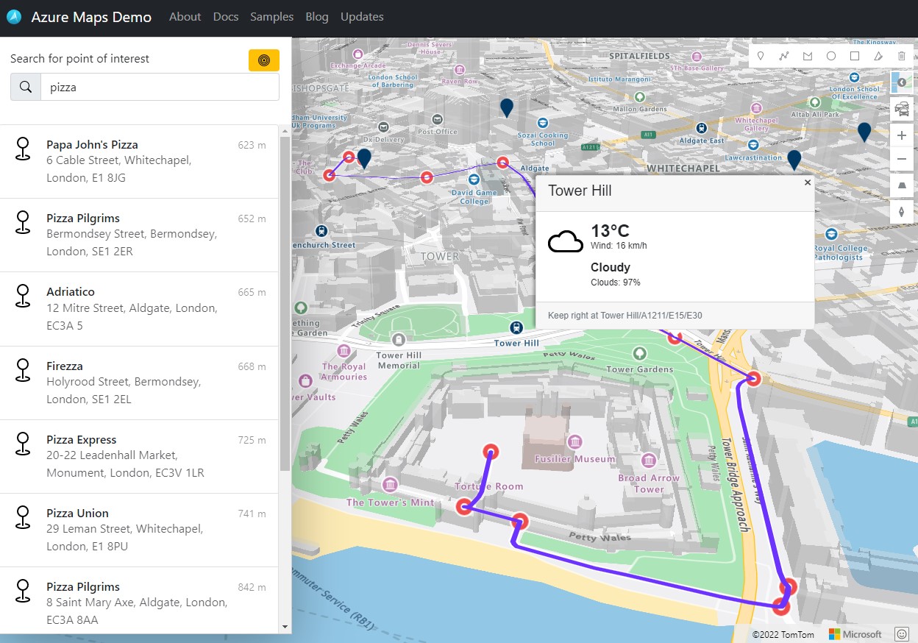
Task: Select the Pizza Union result
Action: 139,530
